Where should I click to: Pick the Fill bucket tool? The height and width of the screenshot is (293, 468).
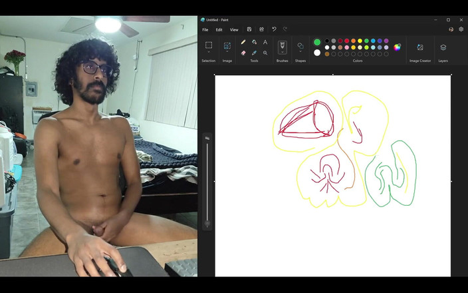[x=254, y=42]
